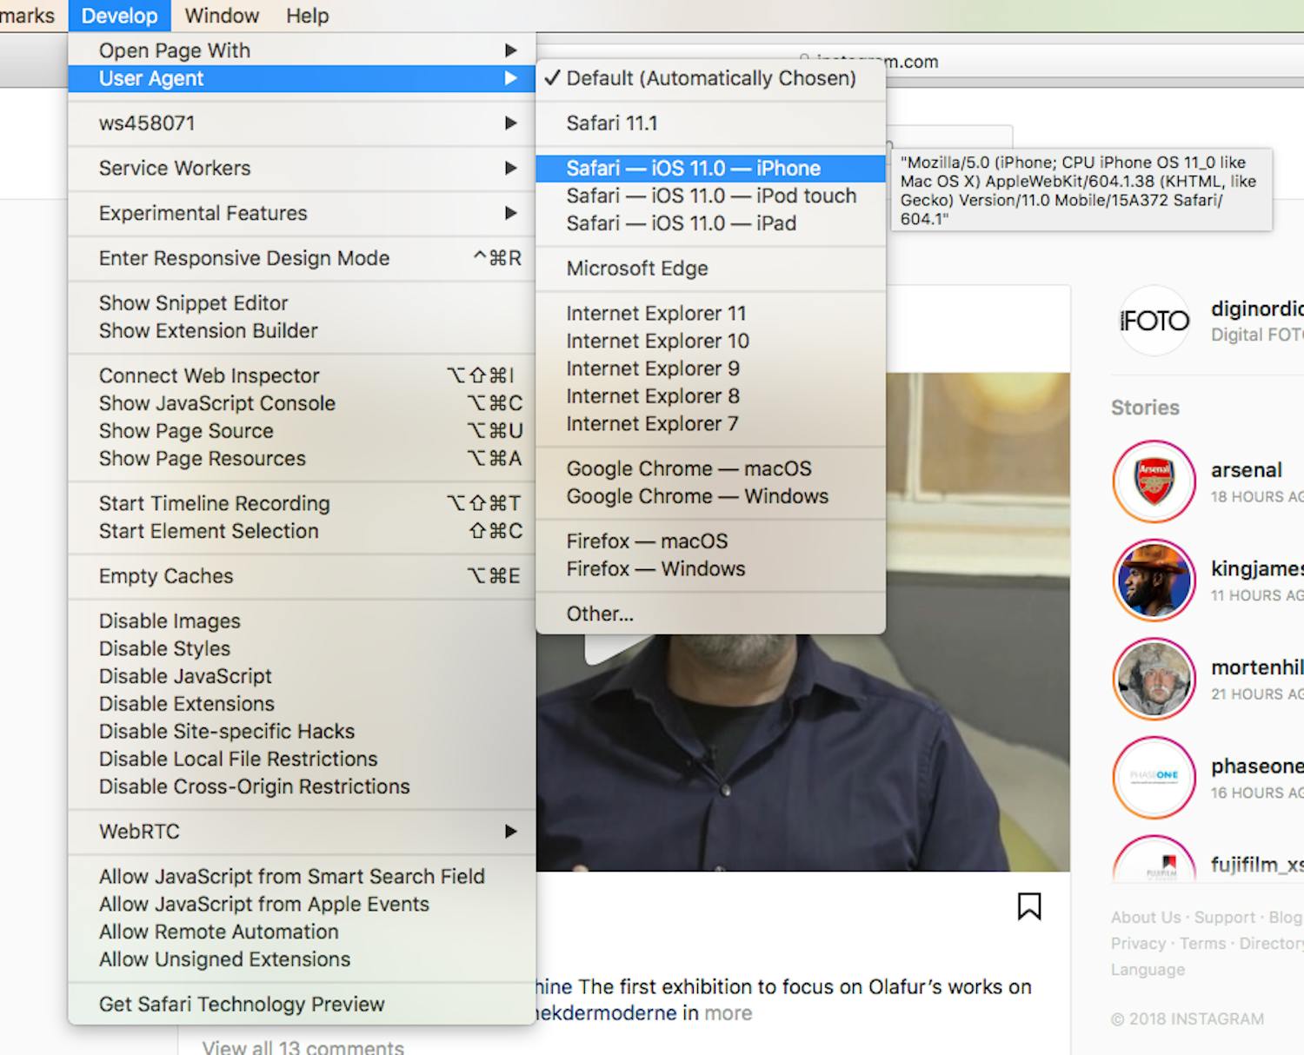Toggle Disable JavaScript option

pyautogui.click(x=185, y=676)
